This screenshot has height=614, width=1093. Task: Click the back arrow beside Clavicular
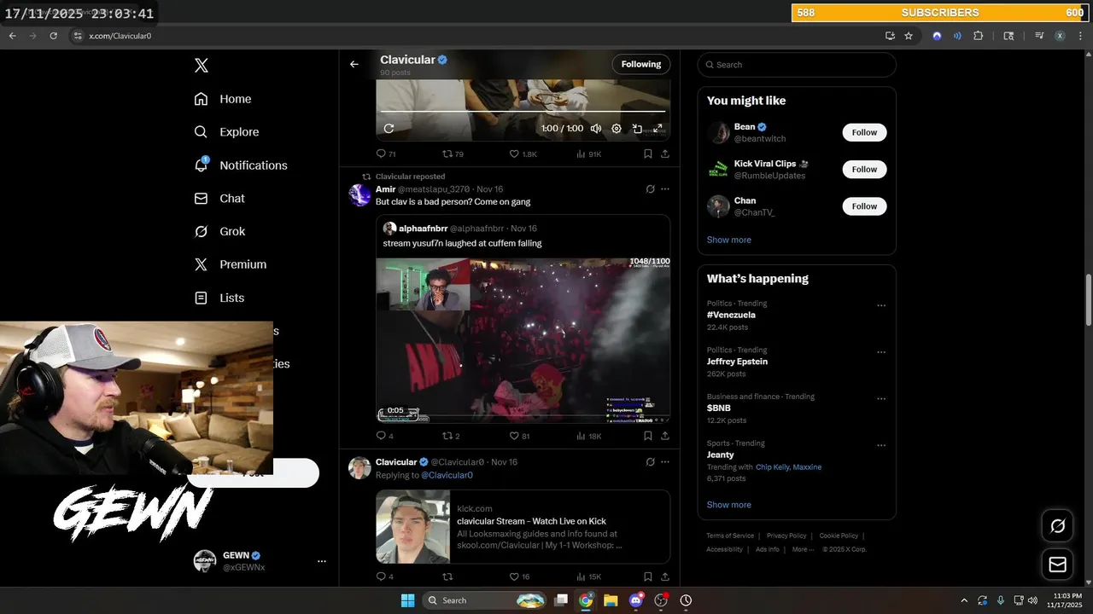pos(354,64)
